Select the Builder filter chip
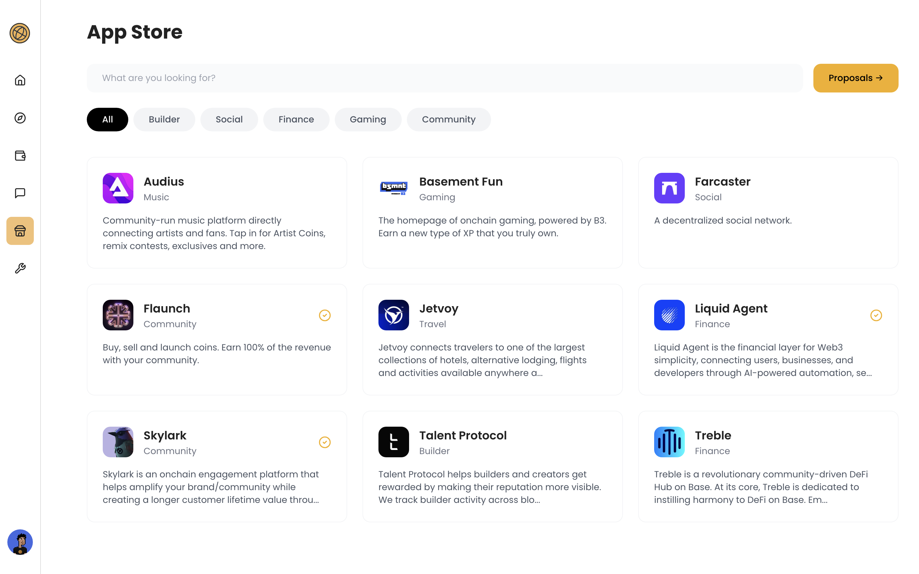 click(164, 119)
